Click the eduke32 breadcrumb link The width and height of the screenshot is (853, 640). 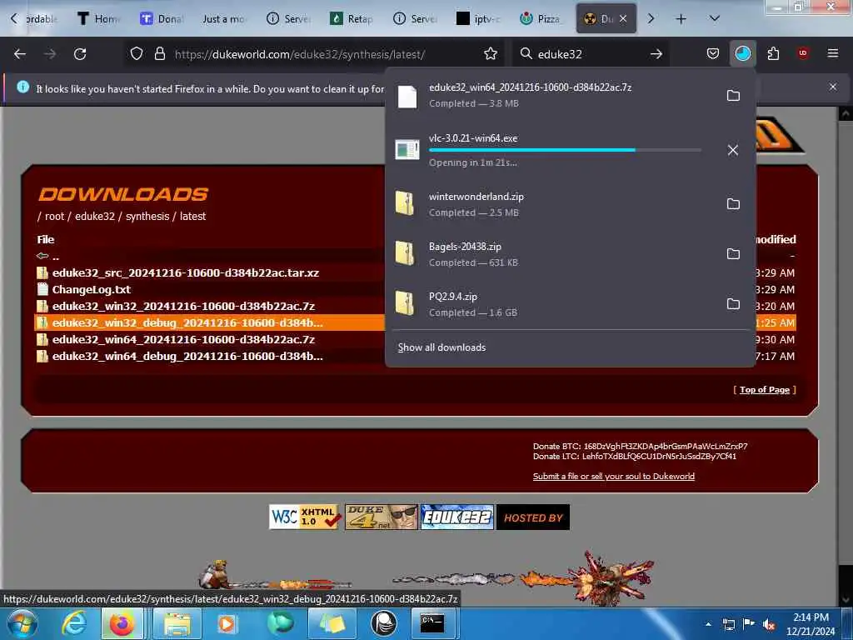[95, 217]
